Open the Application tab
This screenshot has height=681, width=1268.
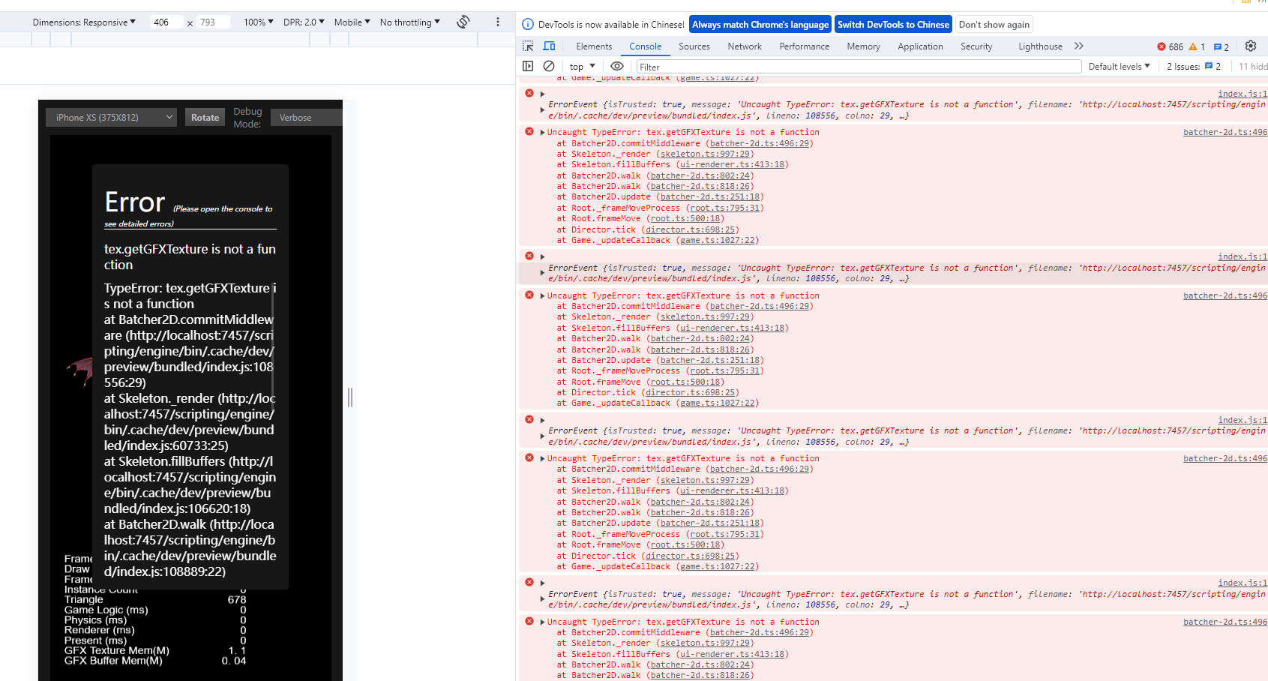pos(921,46)
